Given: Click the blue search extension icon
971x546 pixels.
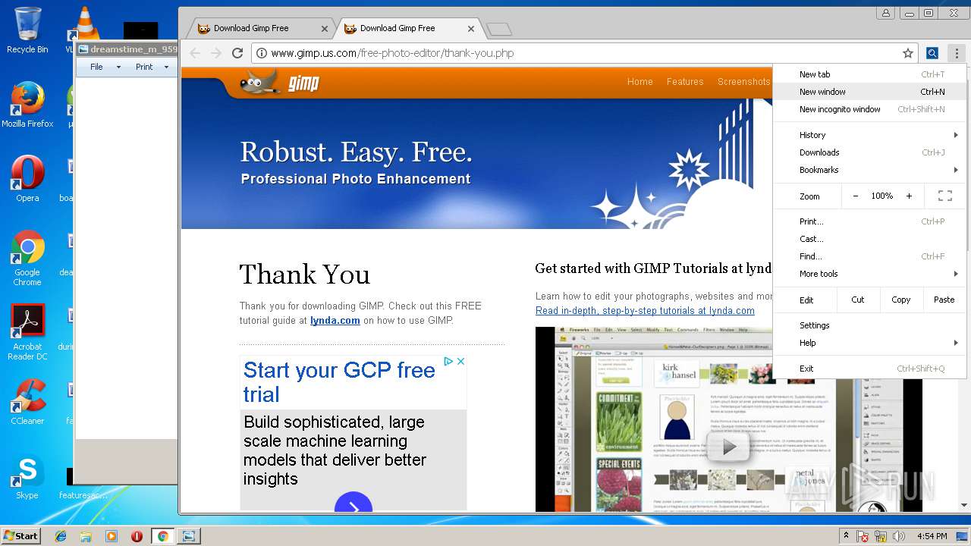Looking at the screenshot, I should click(x=932, y=53).
